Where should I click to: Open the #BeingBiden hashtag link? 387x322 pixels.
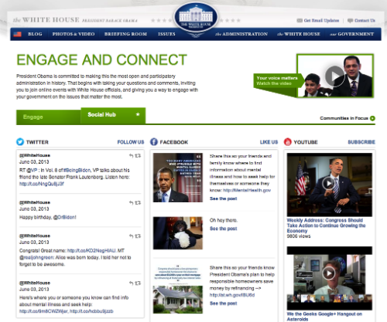(77, 171)
